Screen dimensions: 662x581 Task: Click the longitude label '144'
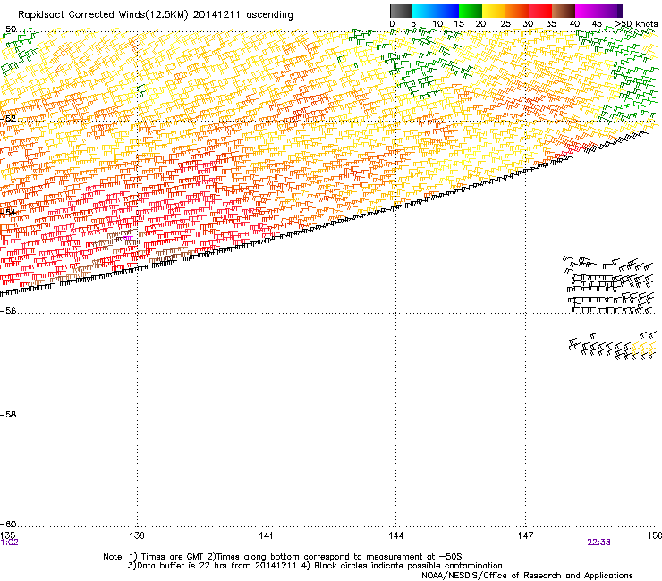tap(395, 535)
